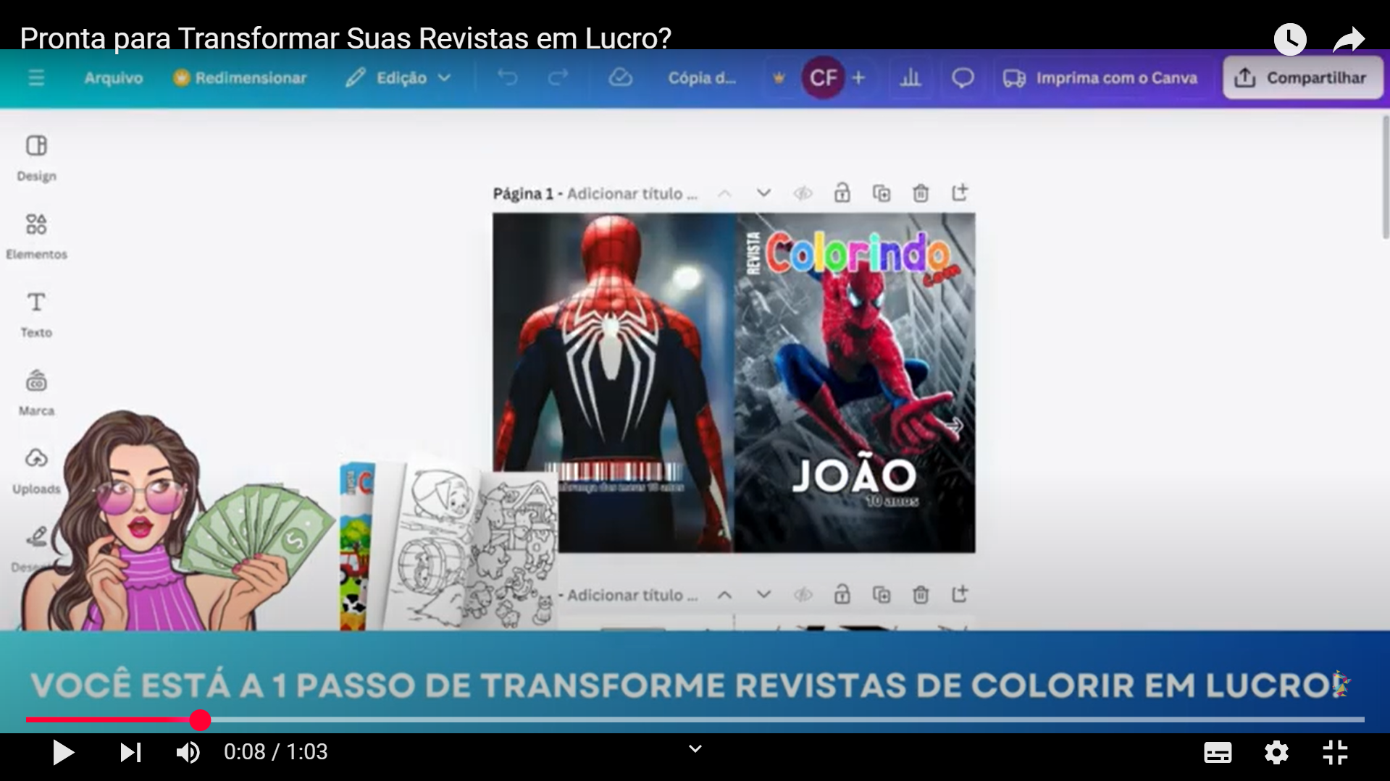Move Página 1 up with the chevron
The width and height of the screenshot is (1390, 781).
724,193
